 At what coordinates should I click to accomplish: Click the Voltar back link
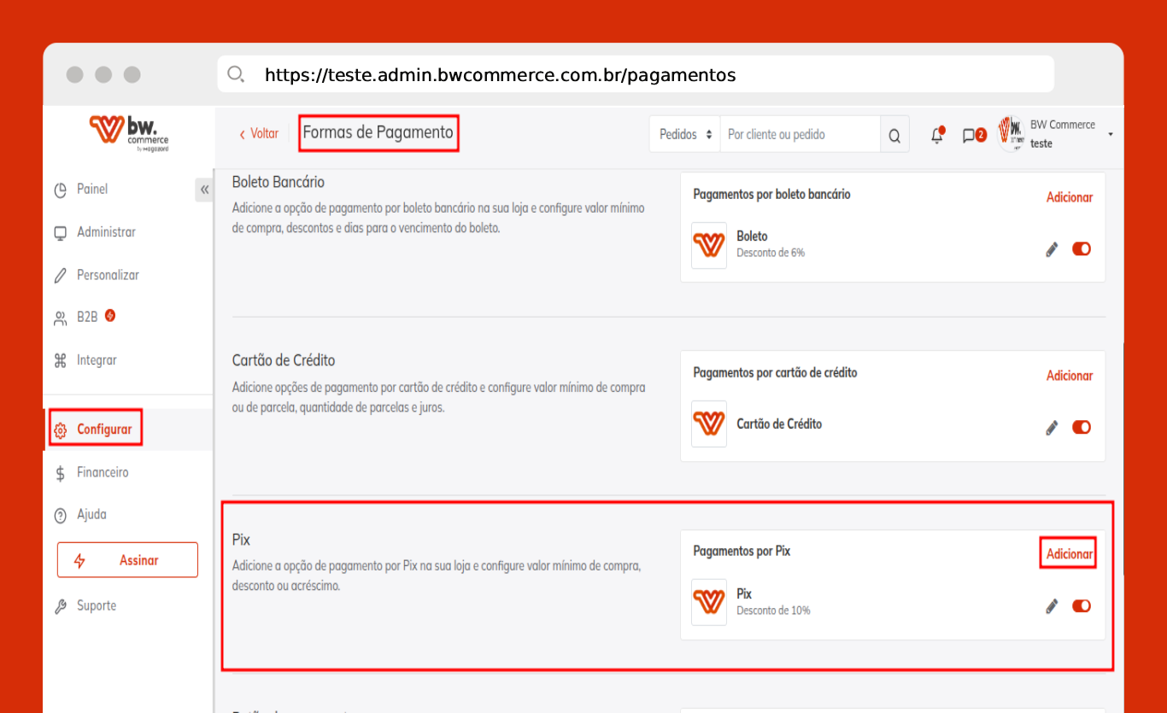pyautogui.click(x=259, y=134)
